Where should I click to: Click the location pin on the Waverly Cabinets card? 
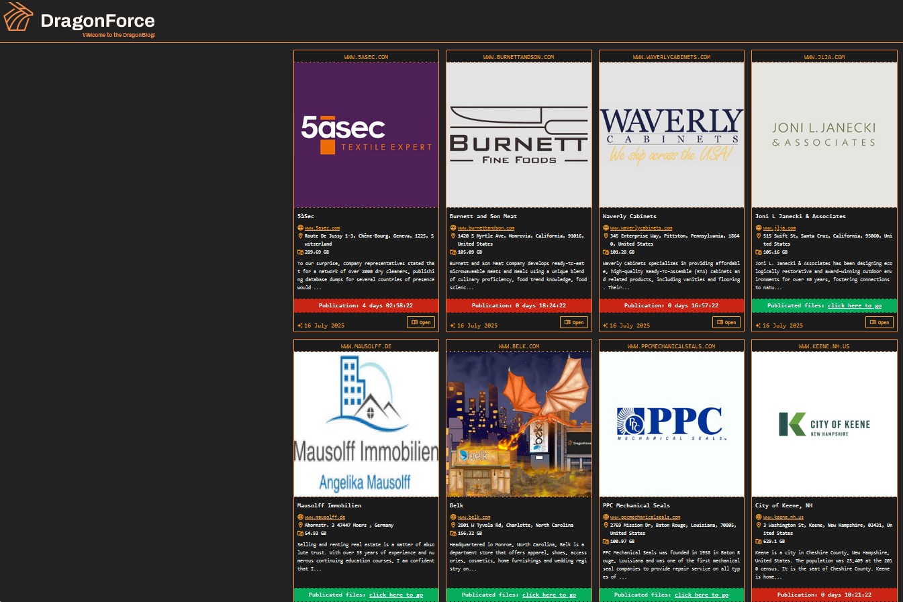pyautogui.click(x=606, y=236)
